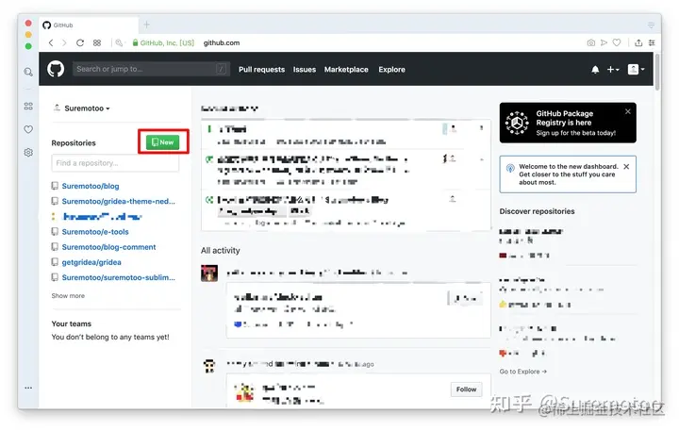Bookmark page with heart icon in address bar
Viewport: 679px width, 431px height.
click(x=617, y=42)
